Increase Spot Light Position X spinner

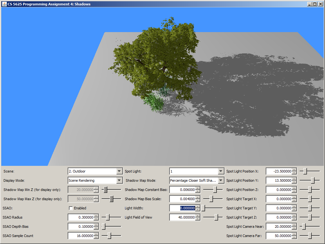tap(294, 170)
